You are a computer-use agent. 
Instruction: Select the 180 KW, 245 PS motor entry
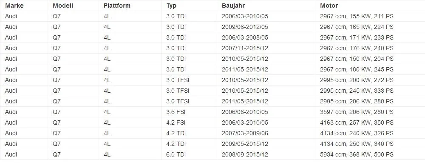pyautogui.click(x=357, y=69)
